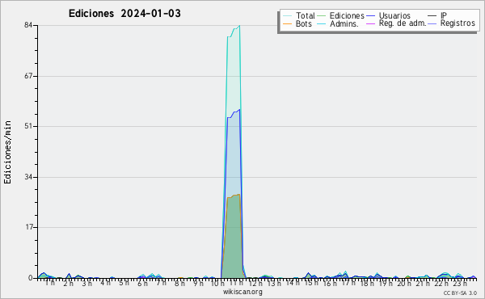Click the '10 h' x-axis label
This screenshot has width=485, height=299.
coord(217,283)
